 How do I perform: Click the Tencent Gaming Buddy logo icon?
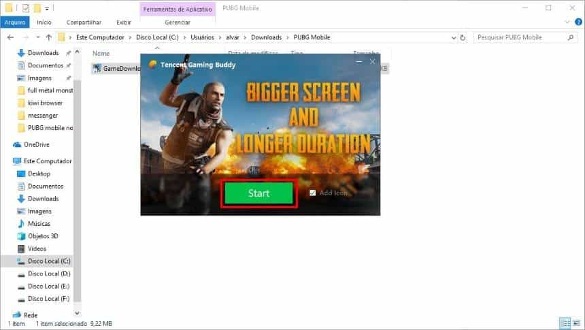[152, 64]
